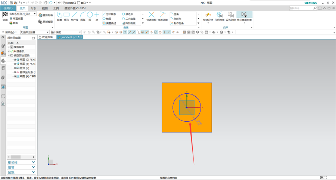Choose 艺术样条 studio spline tool

109,14
